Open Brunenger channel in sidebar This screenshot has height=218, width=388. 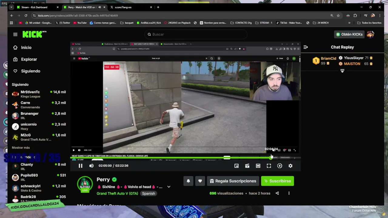[39, 116]
